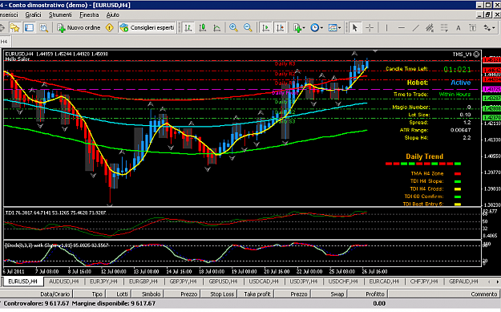This screenshot has height=312, width=501.
Task: Select the arrow cursor tool
Action: (354, 28)
